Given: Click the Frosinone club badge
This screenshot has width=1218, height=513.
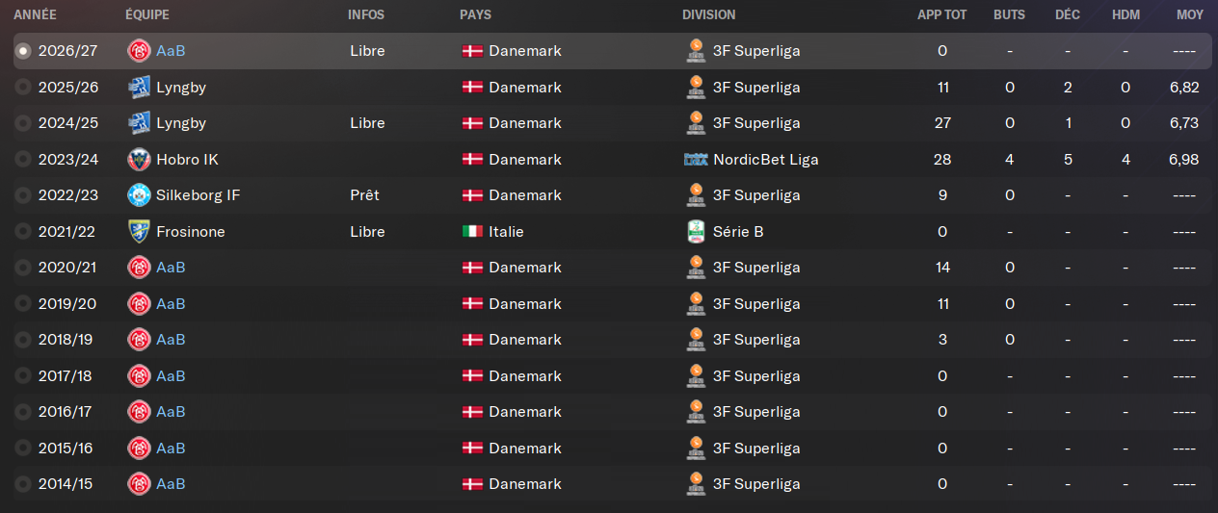Looking at the screenshot, I should point(139,232).
